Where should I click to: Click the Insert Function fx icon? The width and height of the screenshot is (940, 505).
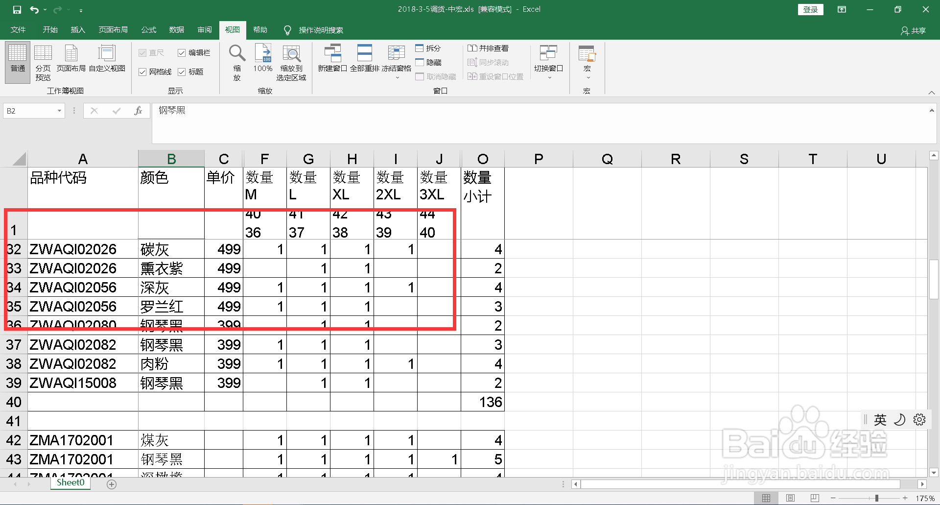click(138, 111)
